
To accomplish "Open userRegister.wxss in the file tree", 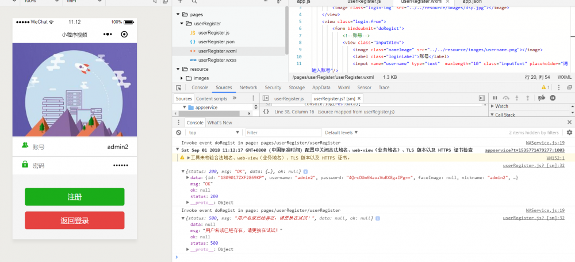I will 217,60.
